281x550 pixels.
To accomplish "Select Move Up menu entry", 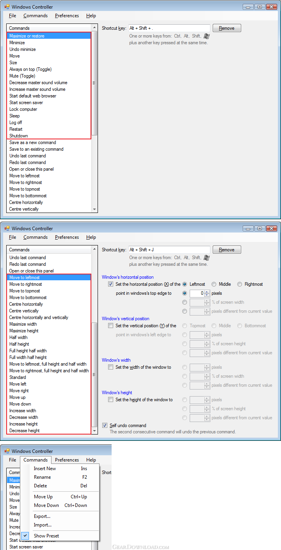I will [60, 497].
